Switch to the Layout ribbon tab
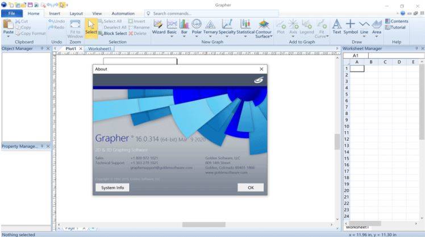425x237 pixels. (76, 13)
